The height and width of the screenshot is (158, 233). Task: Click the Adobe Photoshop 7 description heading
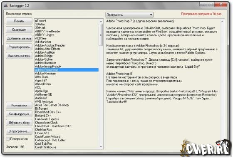140,21
